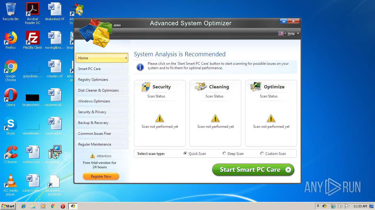Click the volume icon in the system tray
The width and height of the screenshot is (375, 210).
point(340,206)
